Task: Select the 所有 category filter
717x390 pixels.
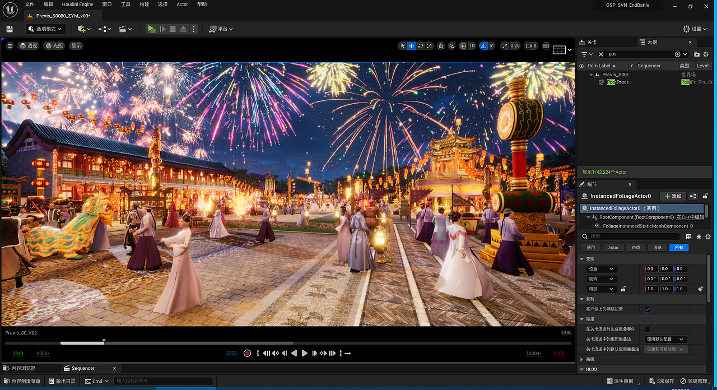Action: pyautogui.click(x=679, y=247)
